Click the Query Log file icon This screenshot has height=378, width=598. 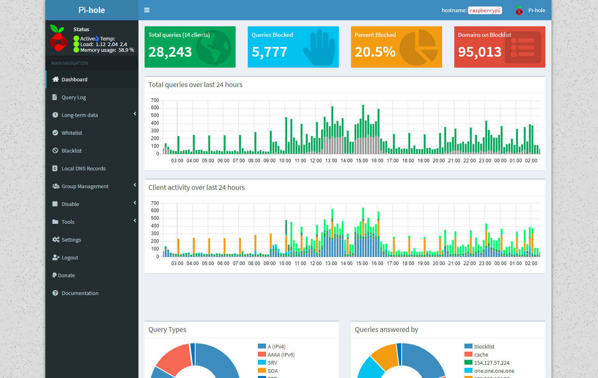(x=55, y=97)
